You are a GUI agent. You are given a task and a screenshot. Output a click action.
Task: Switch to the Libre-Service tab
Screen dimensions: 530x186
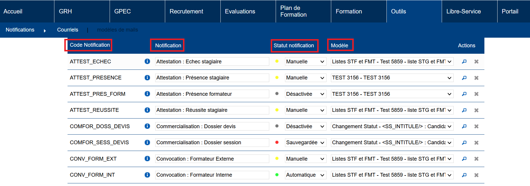tap(463, 11)
